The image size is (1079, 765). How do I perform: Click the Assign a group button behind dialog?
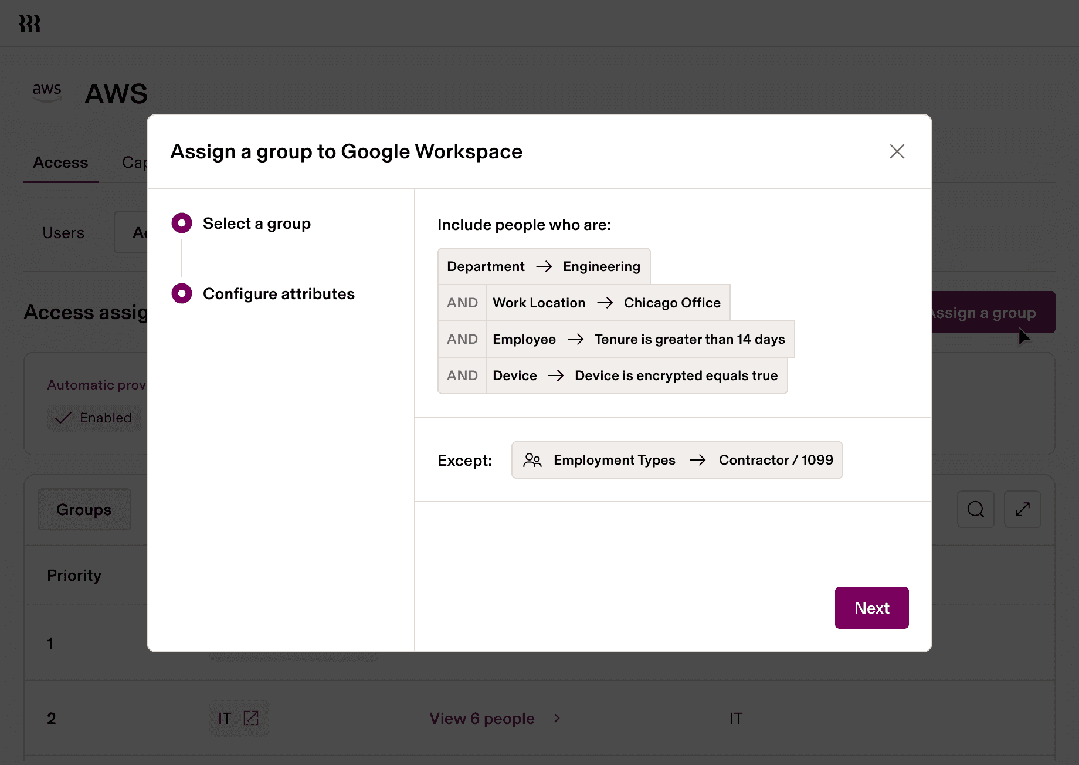993,313
